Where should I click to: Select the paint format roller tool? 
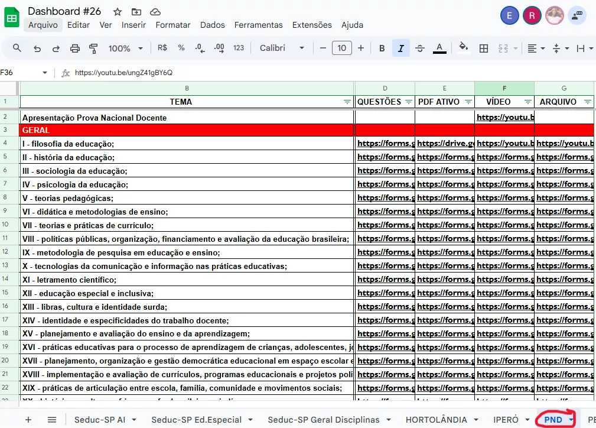(x=93, y=48)
